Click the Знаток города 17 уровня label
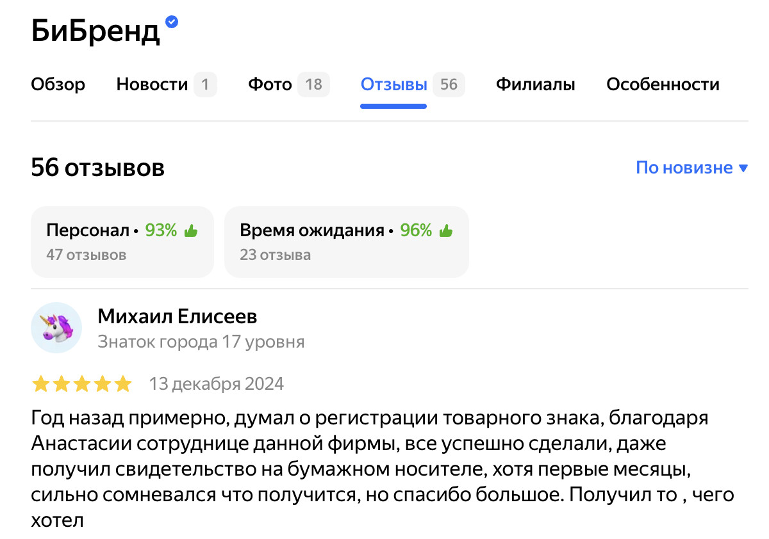Image resolution: width=769 pixels, height=539 pixels. point(201,342)
